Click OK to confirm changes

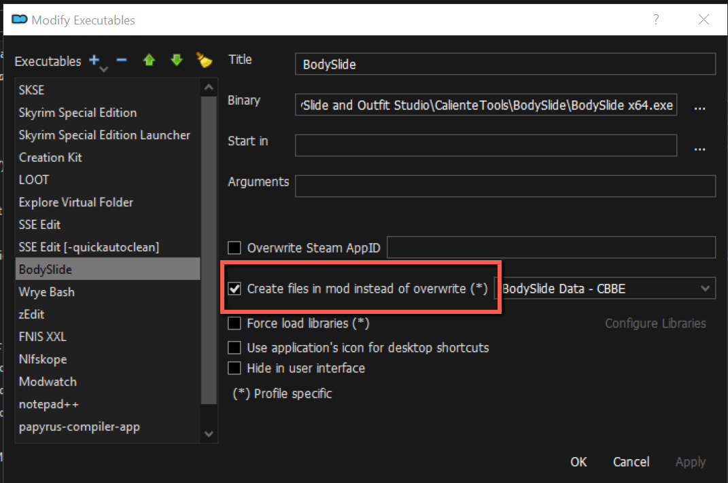click(578, 462)
